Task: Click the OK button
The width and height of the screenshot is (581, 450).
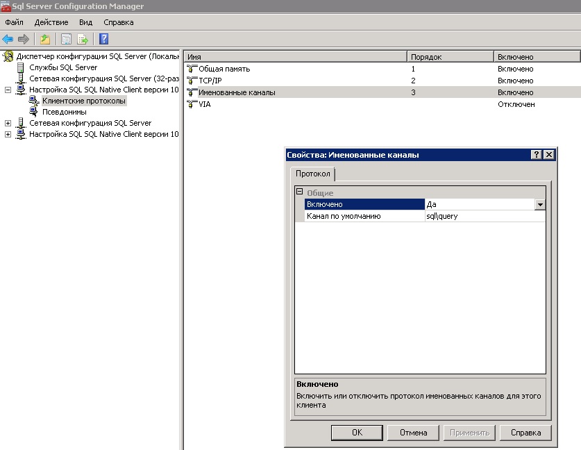Action: coord(357,433)
